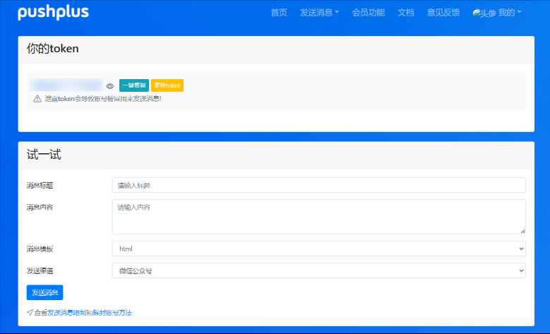Go to 首页 in the navigation bar
Image resolution: width=550 pixels, height=334 pixels.
pos(279,13)
